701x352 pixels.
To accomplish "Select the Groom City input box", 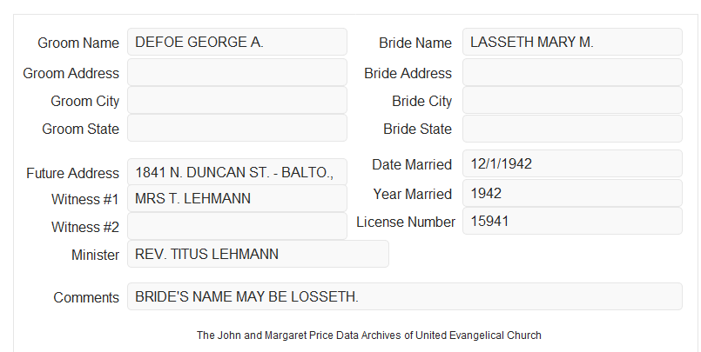I will coord(237,100).
